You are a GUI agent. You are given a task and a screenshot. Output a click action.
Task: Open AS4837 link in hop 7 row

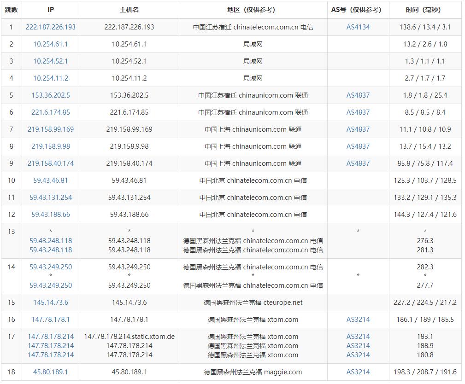(x=358, y=129)
